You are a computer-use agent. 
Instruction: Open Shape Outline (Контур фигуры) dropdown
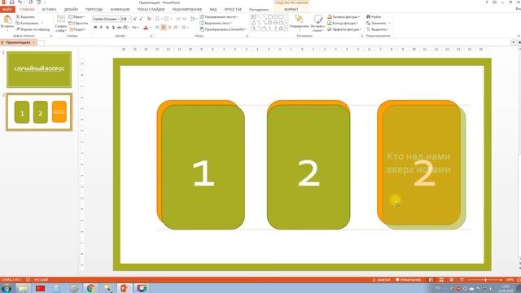pyautogui.click(x=343, y=23)
